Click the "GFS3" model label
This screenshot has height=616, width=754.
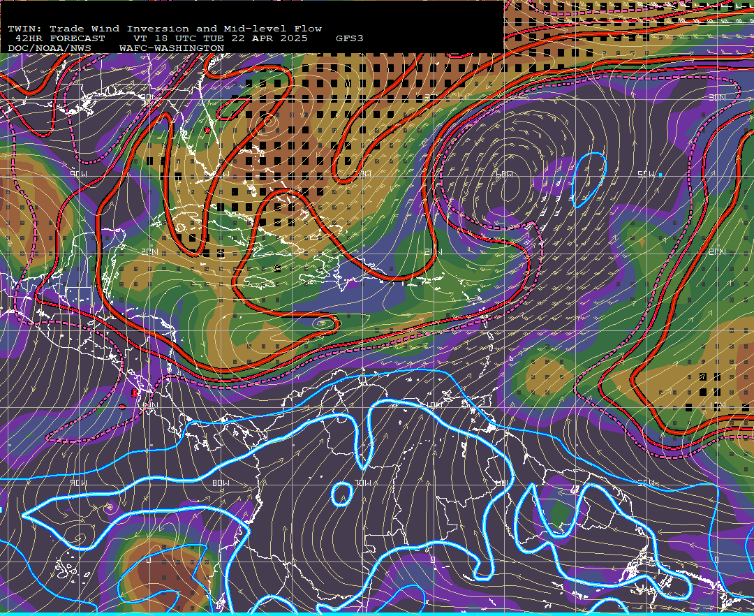[x=350, y=38]
